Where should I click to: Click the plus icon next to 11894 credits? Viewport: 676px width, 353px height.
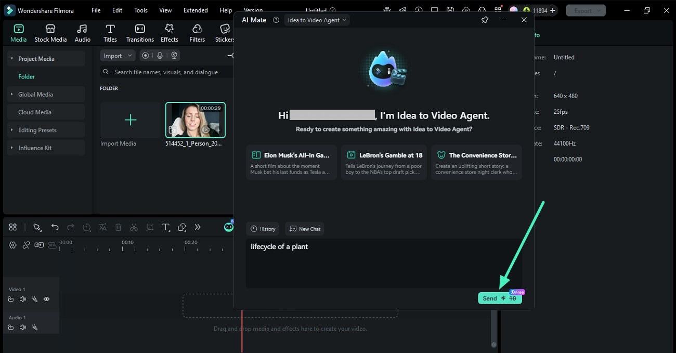(553, 10)
